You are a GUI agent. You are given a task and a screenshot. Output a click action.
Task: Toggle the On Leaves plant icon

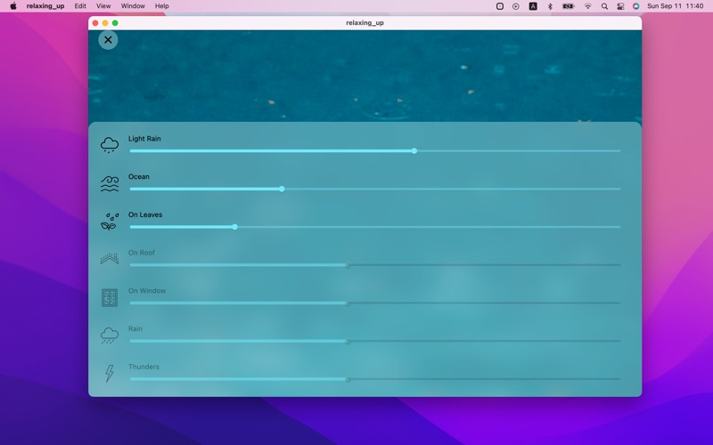pyautogui.click(x=110, y=222)
